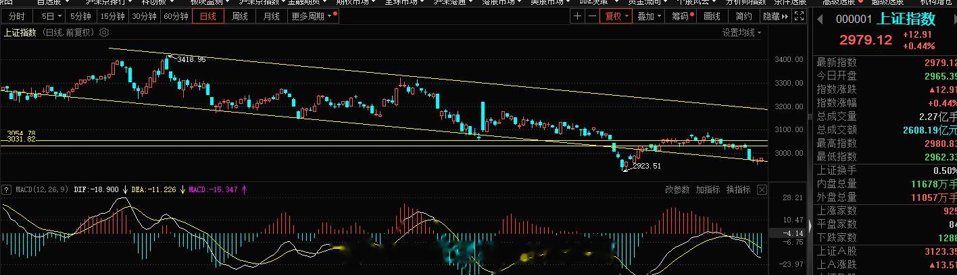Image resolution: width=957 pixels, height=275 pixels.
Task: Open chart settings gear beside 上证指数 title
Action: coord(103,32)
